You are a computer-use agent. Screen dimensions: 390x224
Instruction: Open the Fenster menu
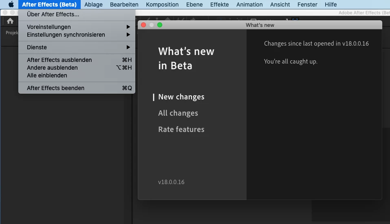pyautogui.click(x=307, y=4)
